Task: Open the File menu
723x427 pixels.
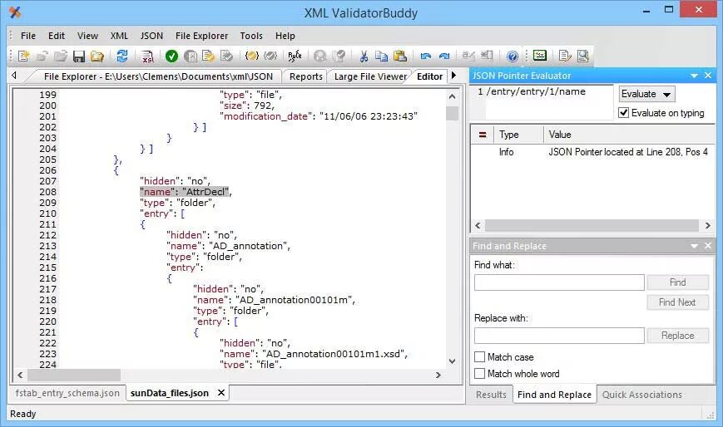Action: tap(28, 36)
